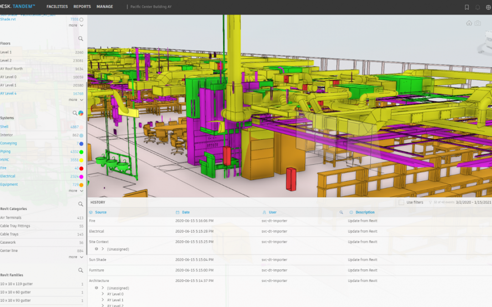Select the AY Roof North floor row
This screenshot has height=307, width=492.
tap(42, 69)
